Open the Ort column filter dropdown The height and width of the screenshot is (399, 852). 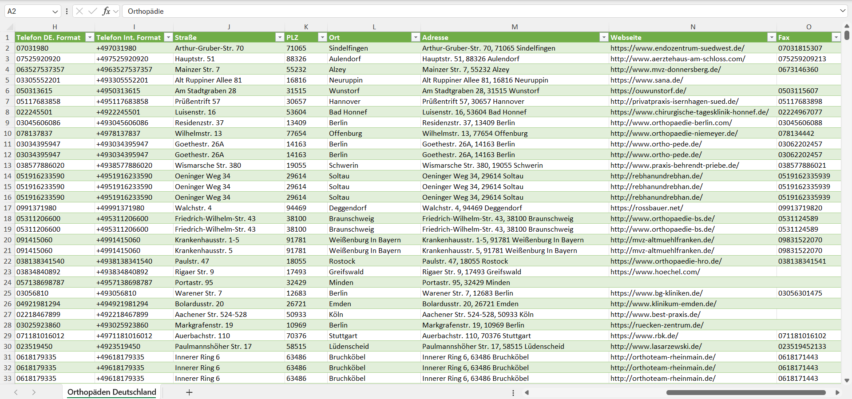(416, 37)
